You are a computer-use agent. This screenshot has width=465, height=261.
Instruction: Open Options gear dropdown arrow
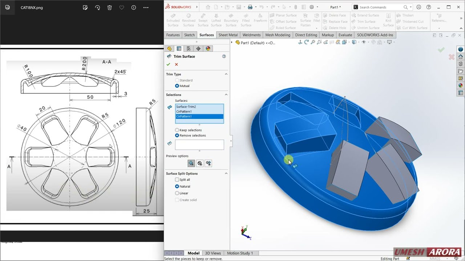tap(317, 7)
